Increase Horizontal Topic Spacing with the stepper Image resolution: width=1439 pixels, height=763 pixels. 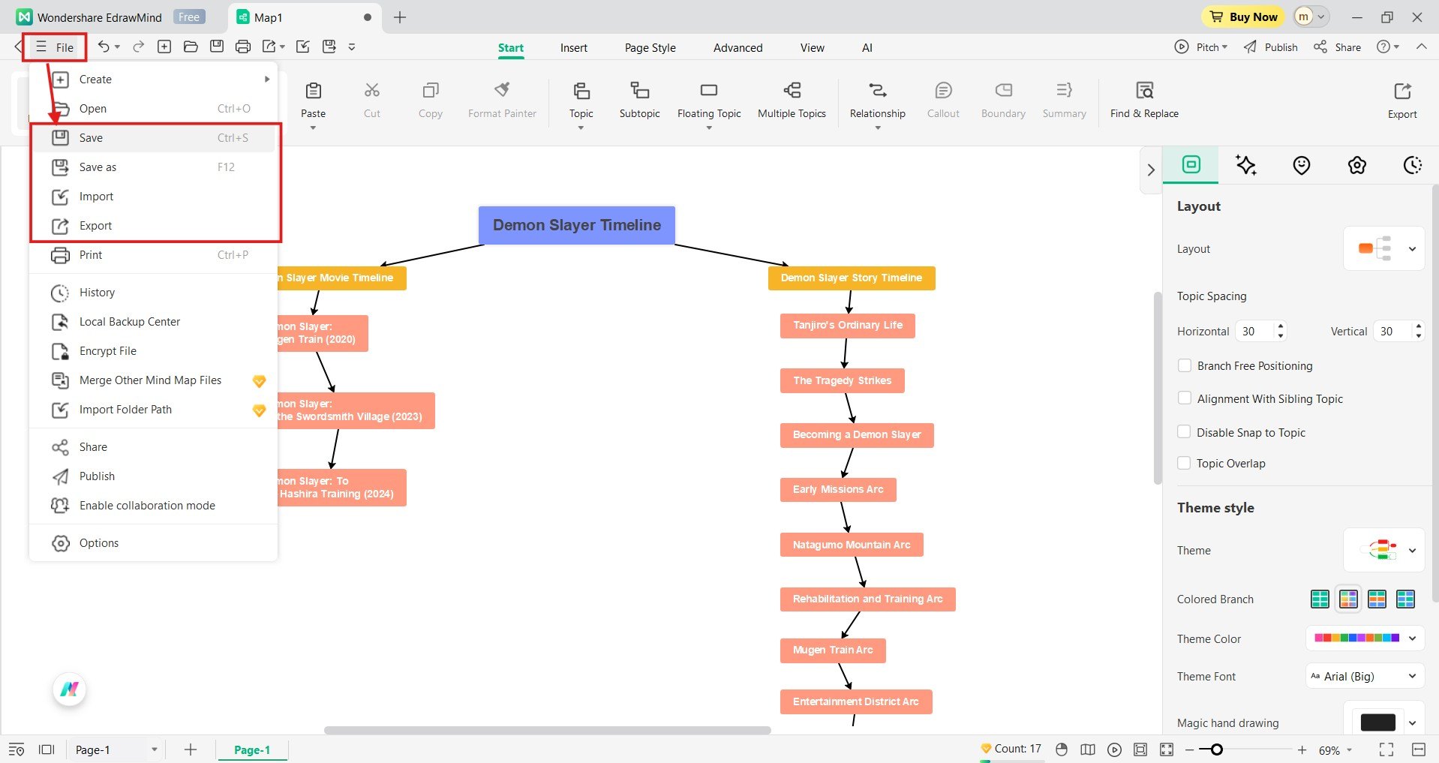[x=1280, y=326]
